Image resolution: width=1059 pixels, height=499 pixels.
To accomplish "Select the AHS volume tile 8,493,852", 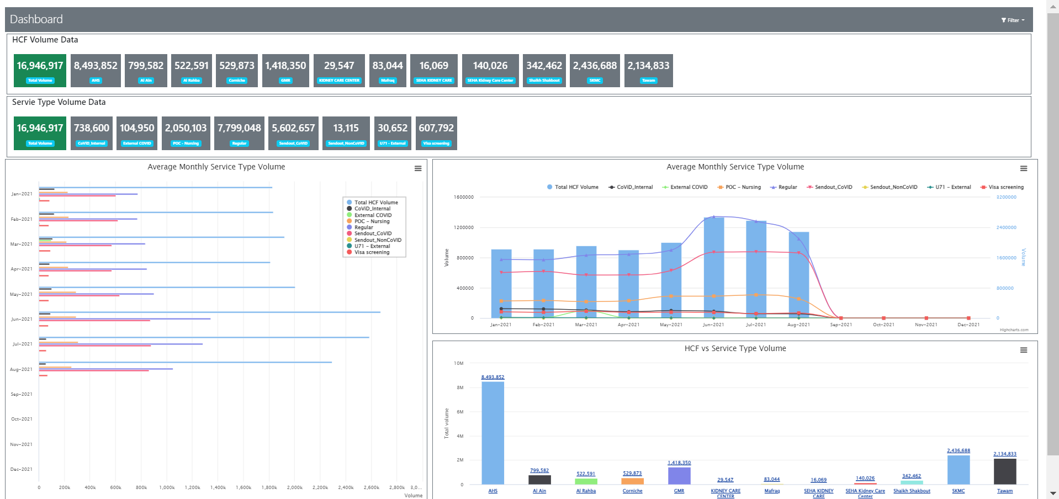I will pyautogui.click(x=96, y=71).
